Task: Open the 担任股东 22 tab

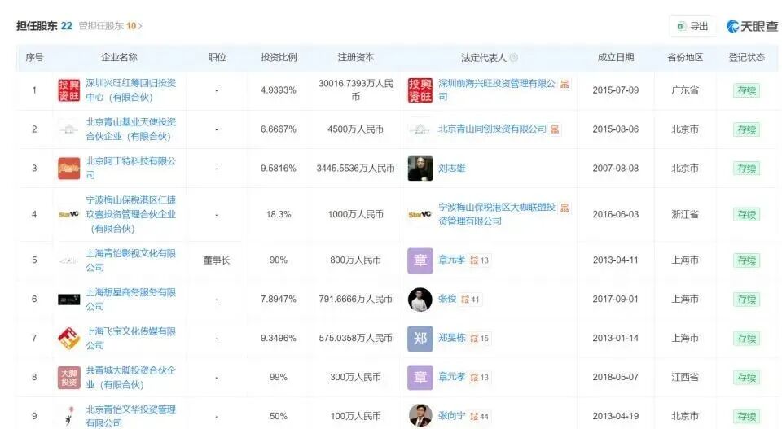Action: click(44, 26)
